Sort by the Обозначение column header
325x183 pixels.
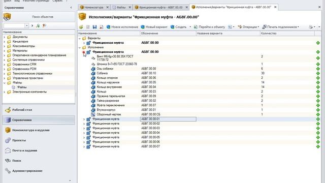tap(168, 33)
